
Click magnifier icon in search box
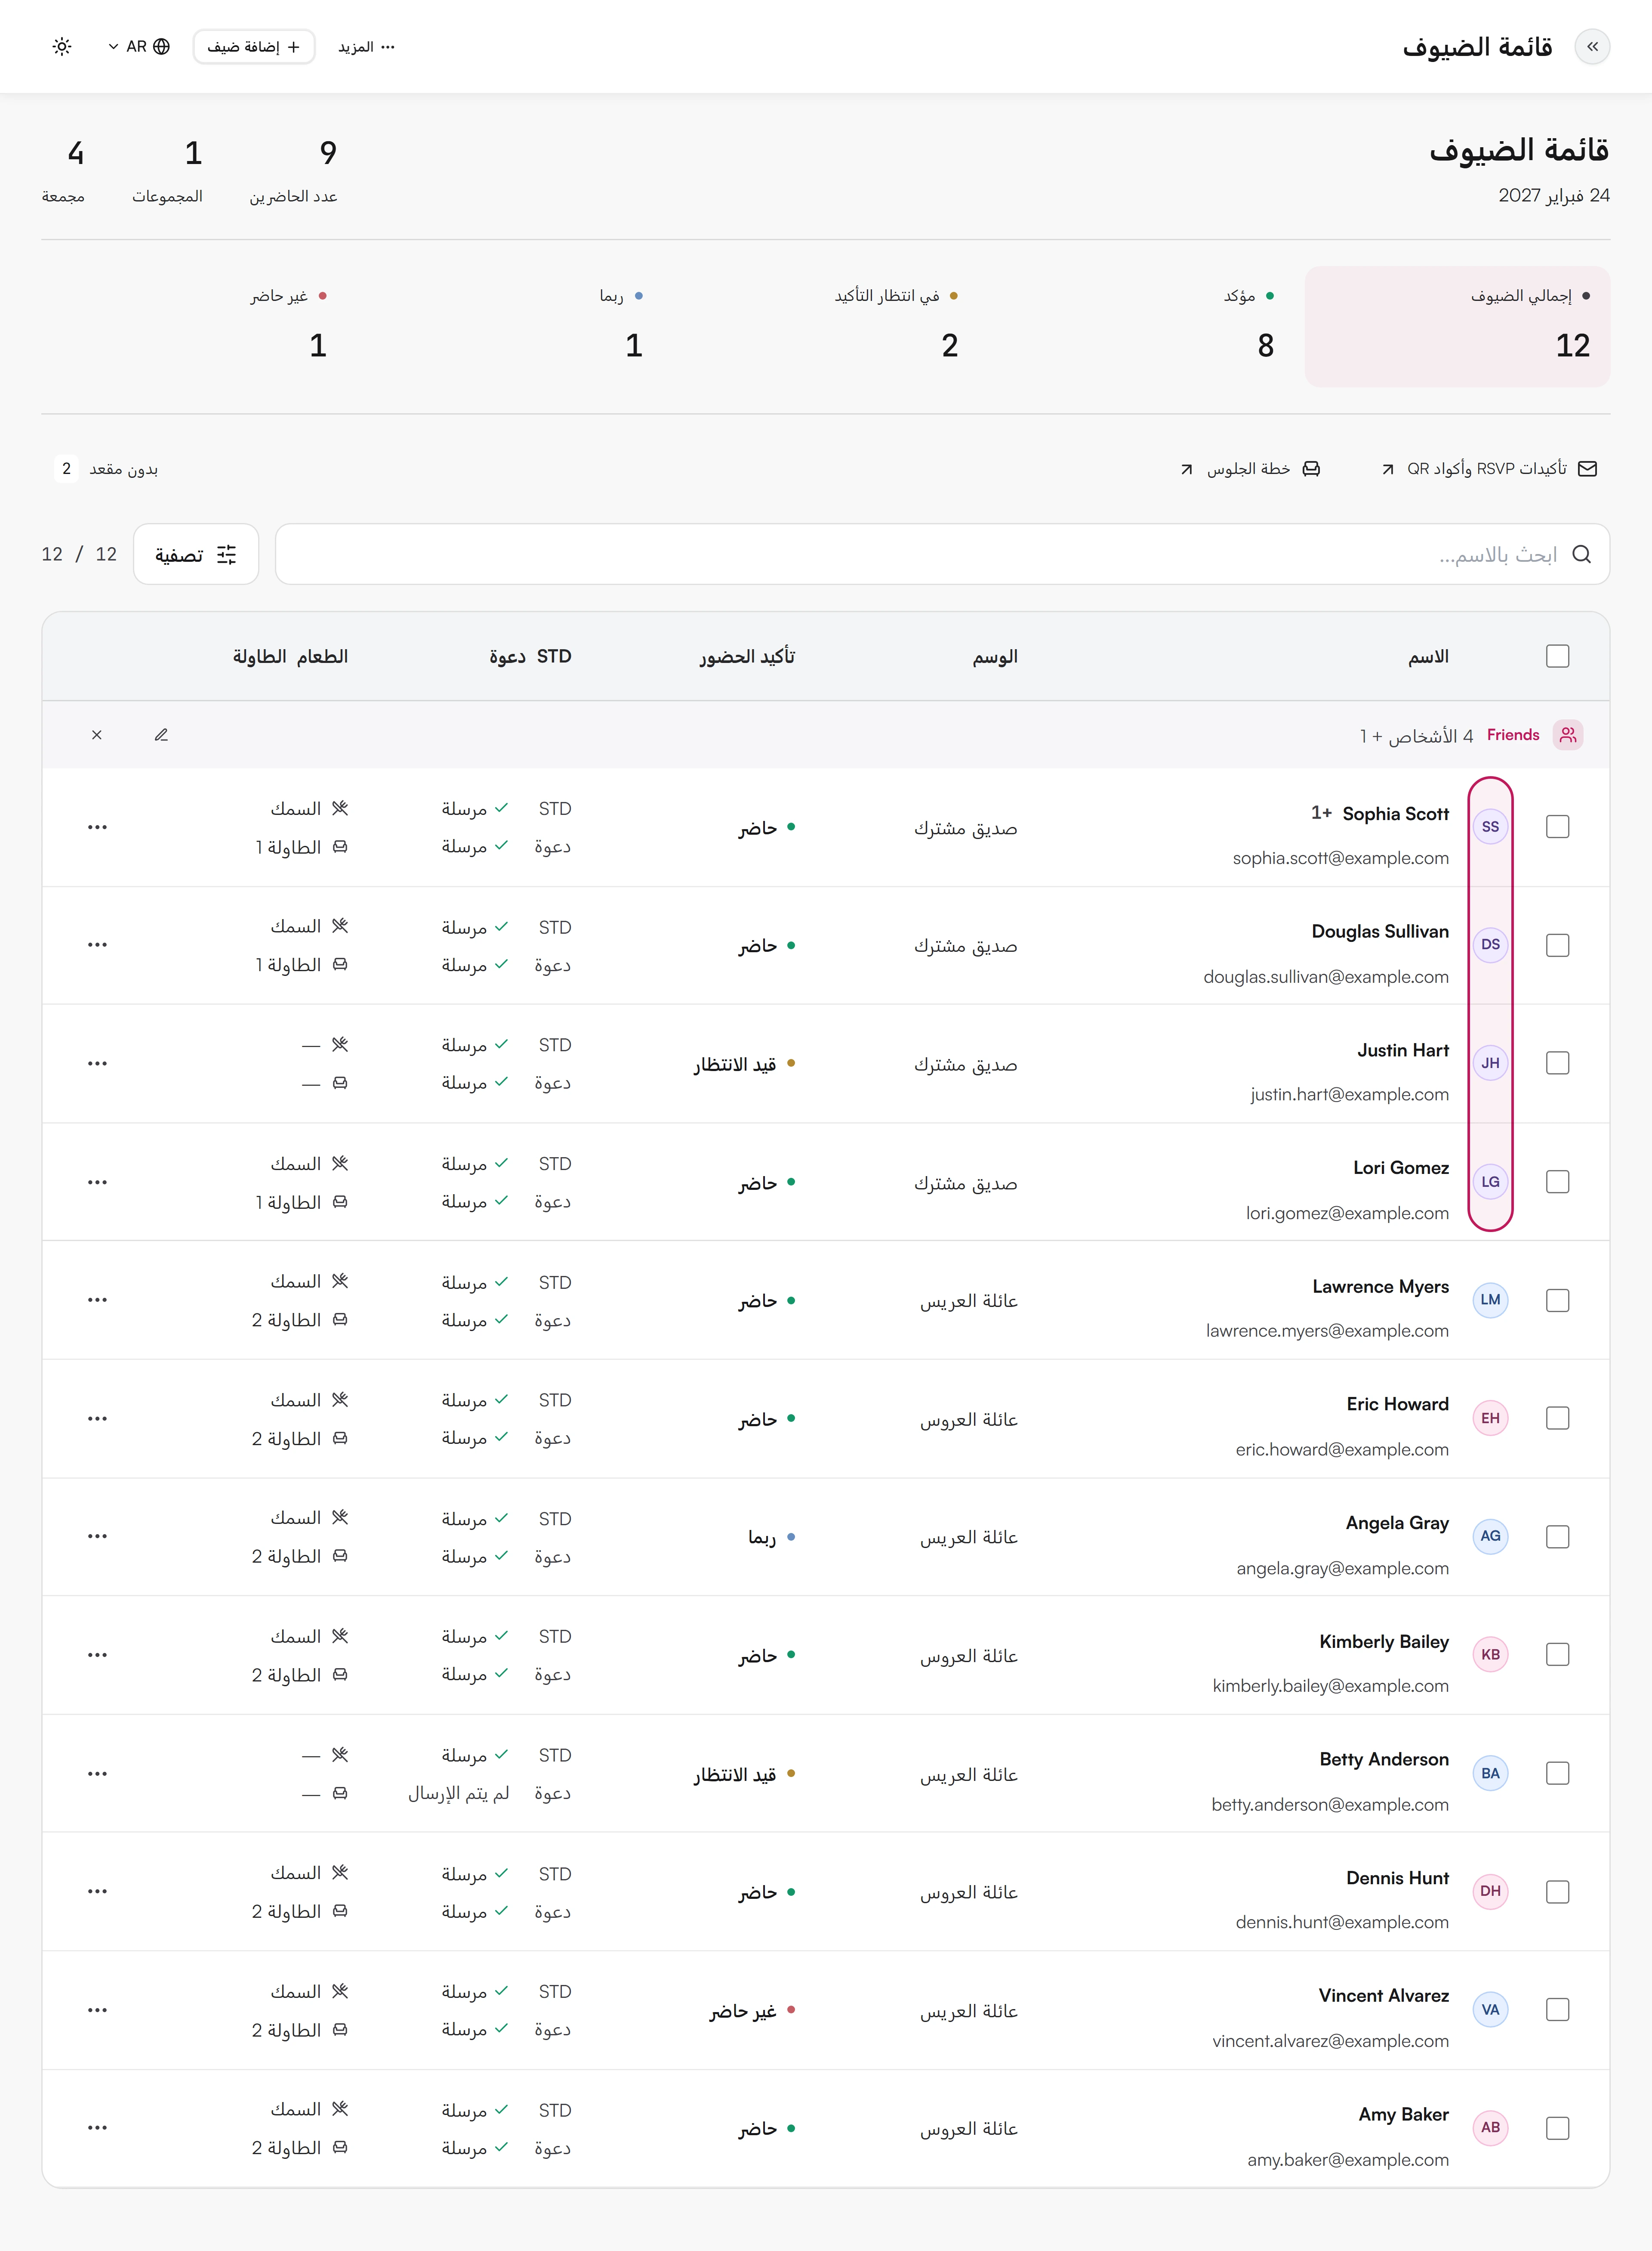[1581, 554]
